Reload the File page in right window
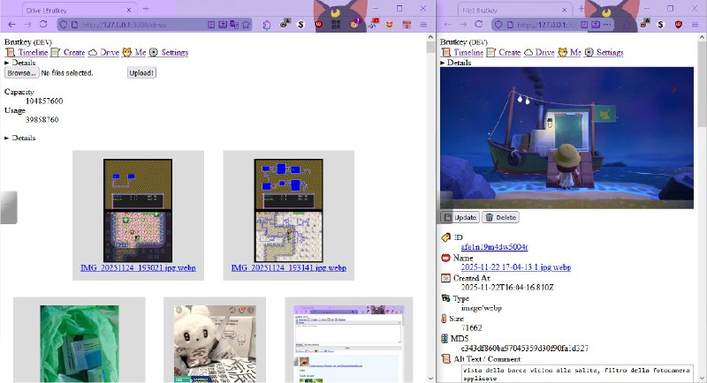The height and width of the screenshot is (383, 707). click(479, 25)
